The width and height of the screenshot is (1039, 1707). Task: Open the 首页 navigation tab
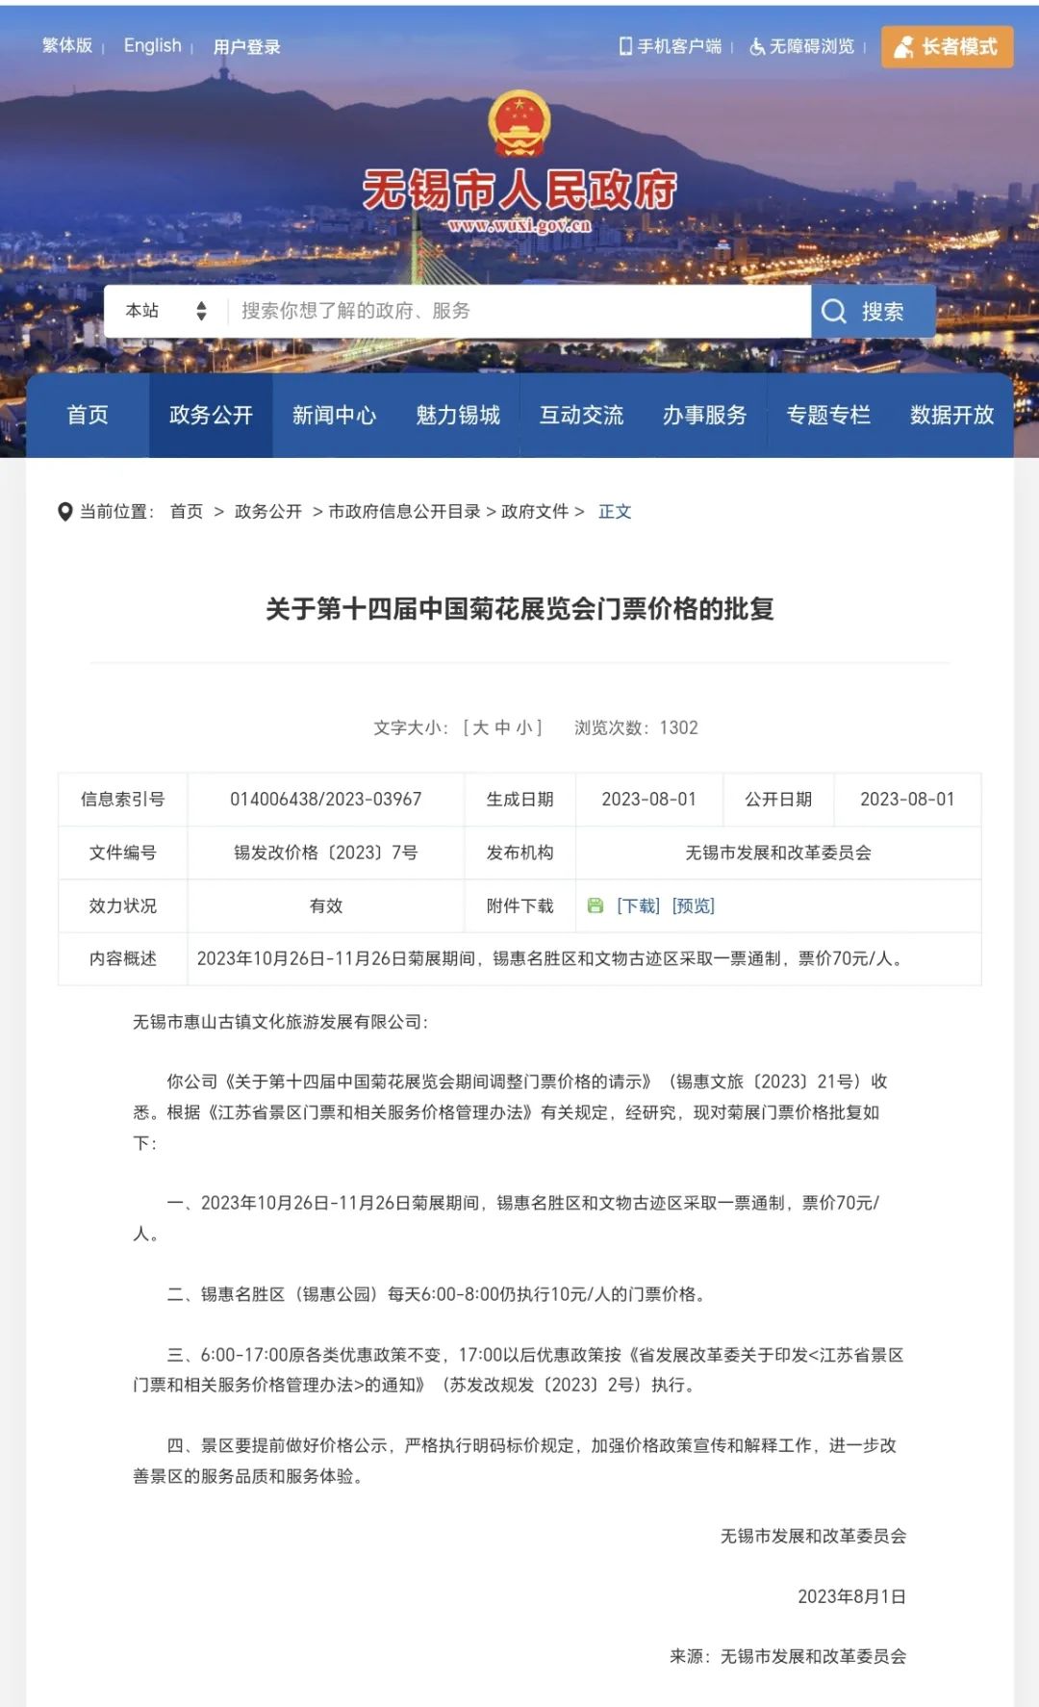click(x=88, y=415)
